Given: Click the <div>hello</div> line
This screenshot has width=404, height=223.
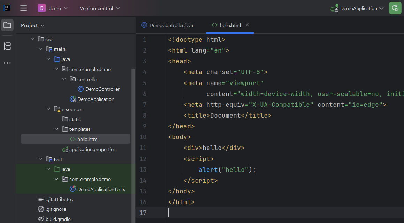Looking at the screenshot, I should (x=214, y=148).
